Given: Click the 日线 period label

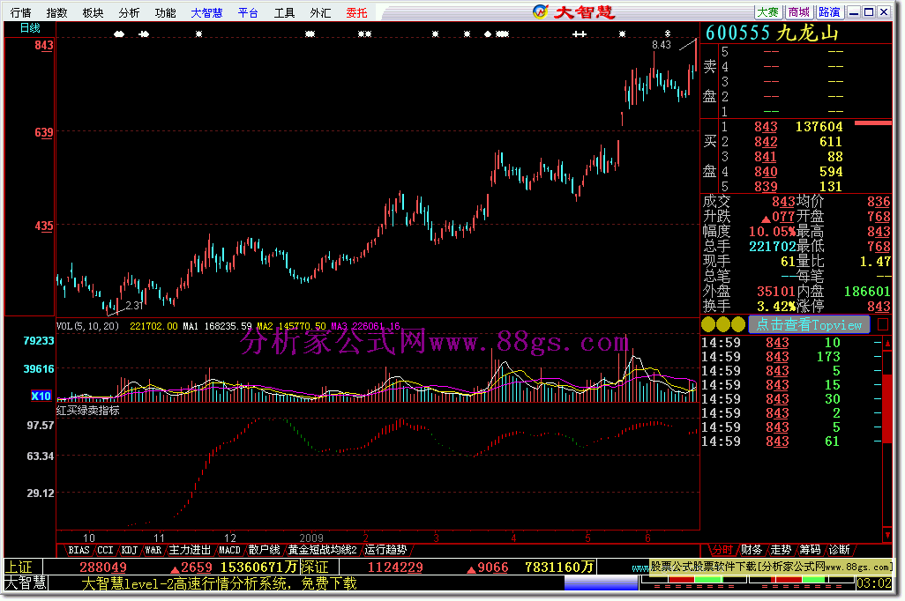Looking at the screenshot, I should (x=30, y=27).
